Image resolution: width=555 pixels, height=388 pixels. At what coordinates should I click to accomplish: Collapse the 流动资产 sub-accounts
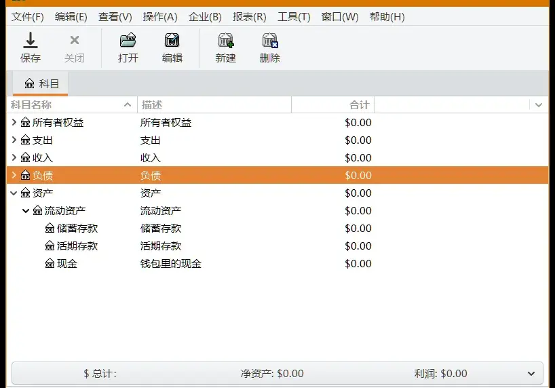click(26, 211)
